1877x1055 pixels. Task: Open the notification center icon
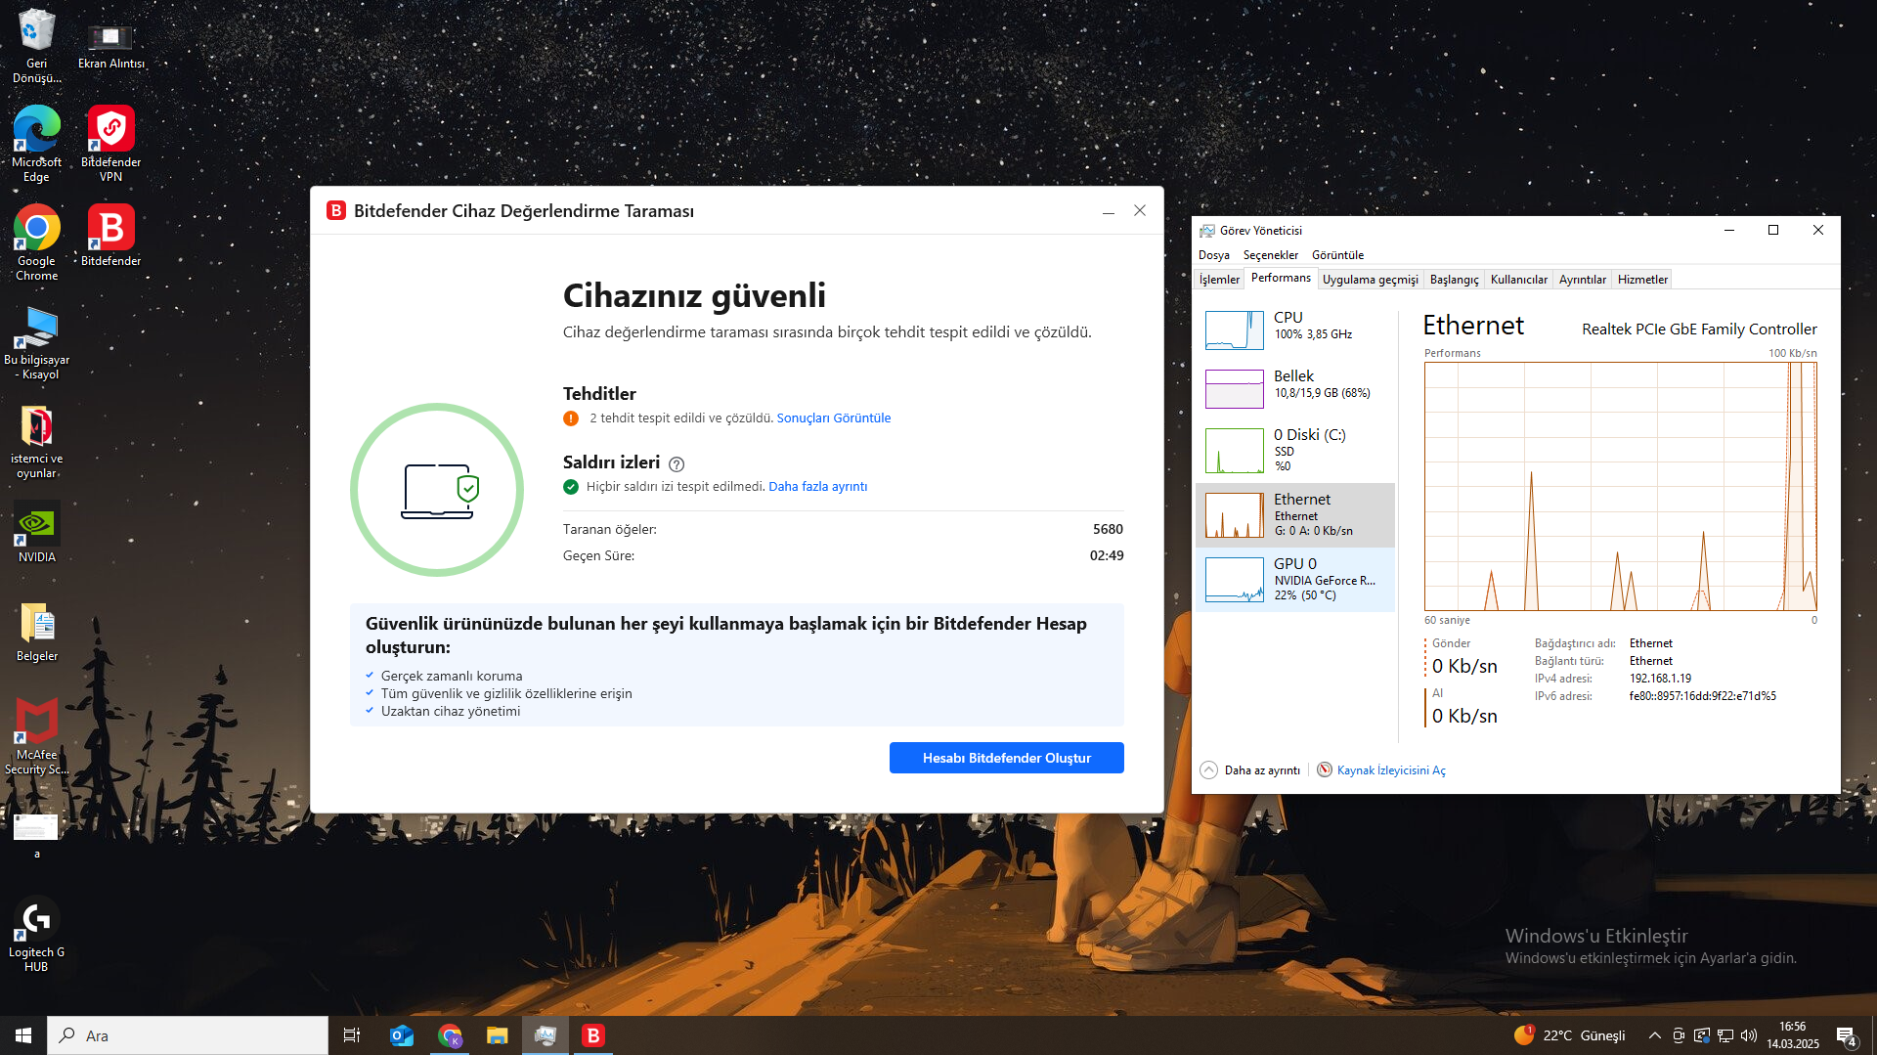[x=1847, y=1036]
